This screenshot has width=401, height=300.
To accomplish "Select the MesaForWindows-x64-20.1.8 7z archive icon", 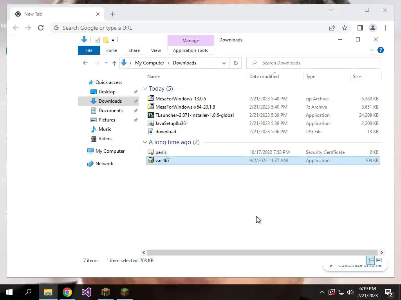I will point(151,106).
